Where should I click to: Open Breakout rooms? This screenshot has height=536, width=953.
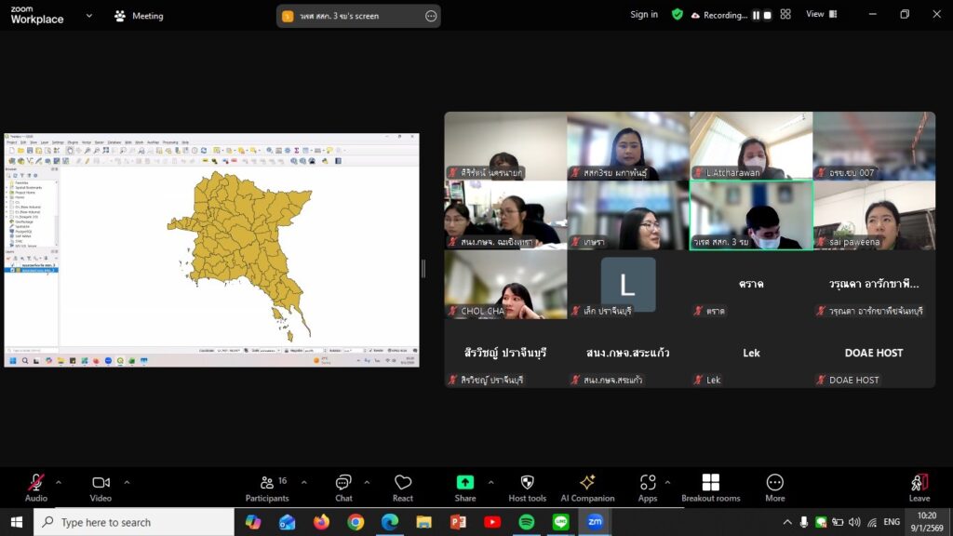click(x=710, y=487)
